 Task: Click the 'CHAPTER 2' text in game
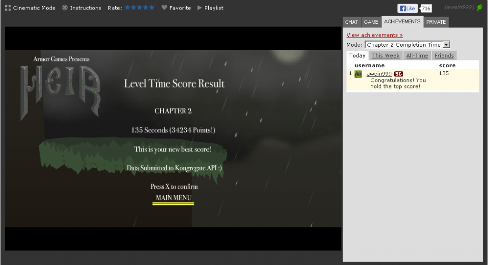point(173,111)
